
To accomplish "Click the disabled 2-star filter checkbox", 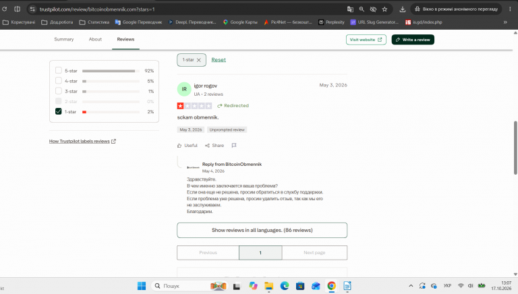I will tap(59, 101).
